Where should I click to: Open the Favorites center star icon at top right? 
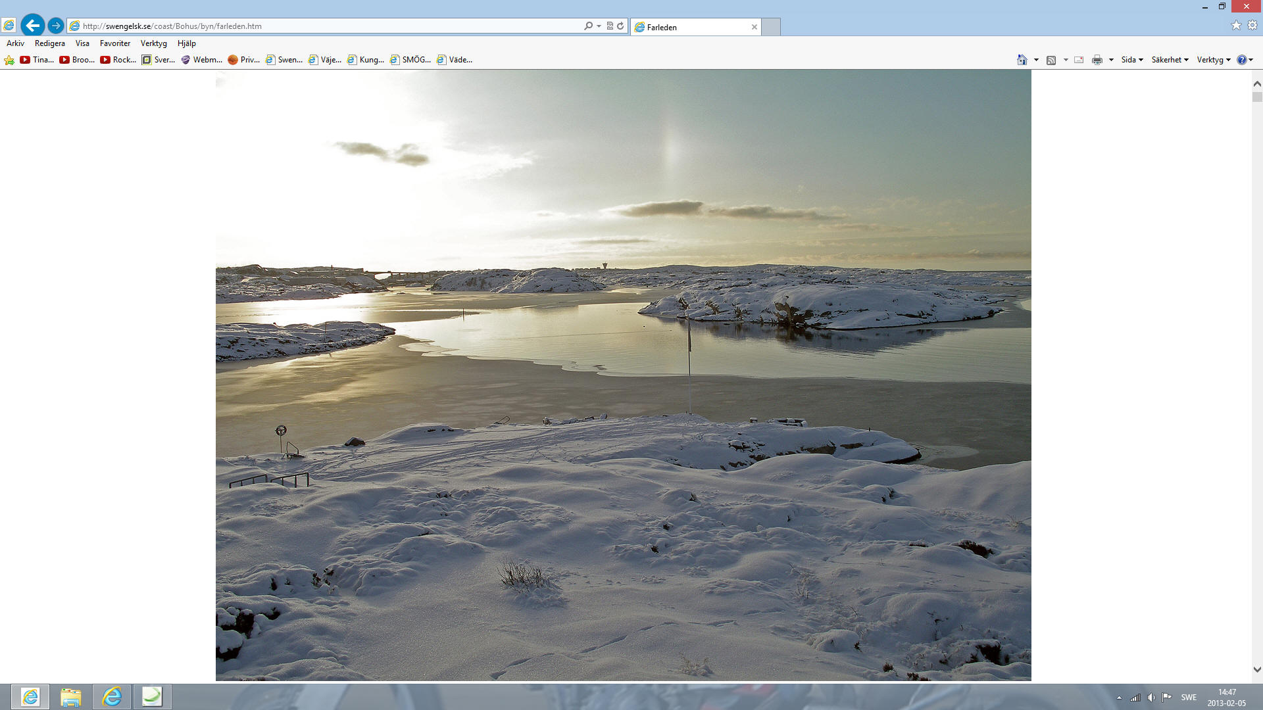click(1236, 25)
